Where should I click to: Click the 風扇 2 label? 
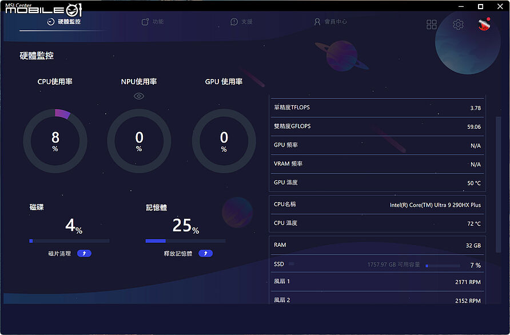(x=282, y=300)
